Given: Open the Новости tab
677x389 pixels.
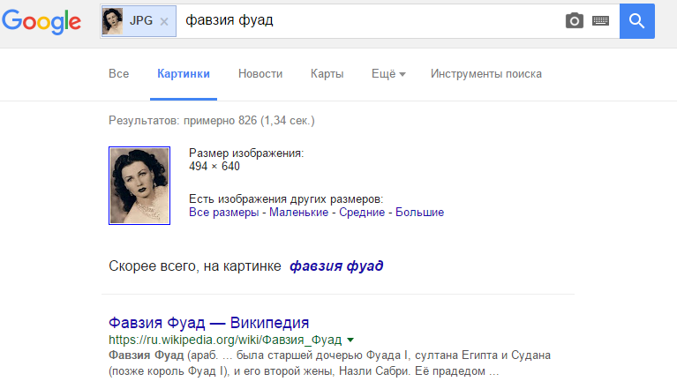Looking at the screenshot, I should pyautogui.click(x=260, y=74).
